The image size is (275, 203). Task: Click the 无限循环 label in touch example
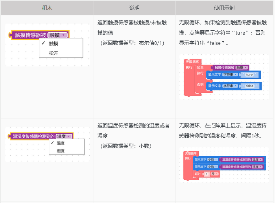[x=192, y=62]
